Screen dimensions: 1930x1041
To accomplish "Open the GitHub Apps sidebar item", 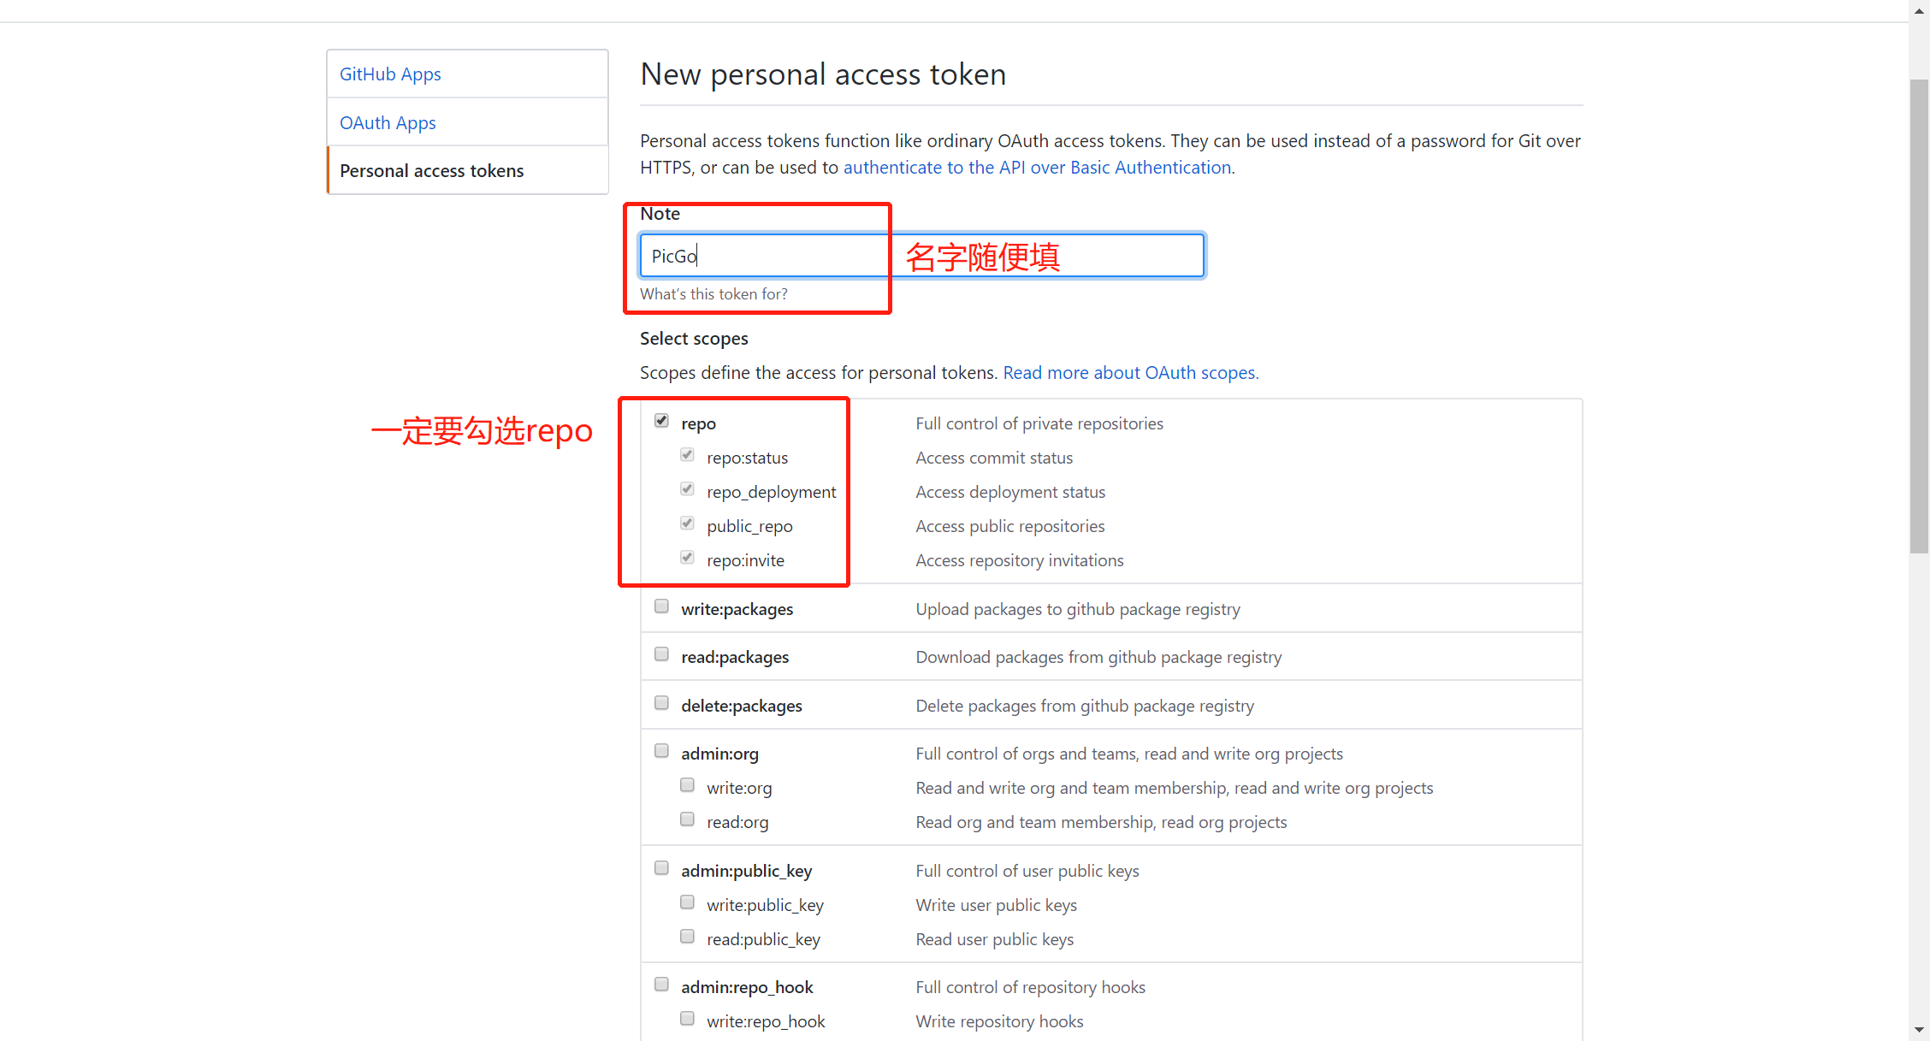I will click(x=467, y=74).
